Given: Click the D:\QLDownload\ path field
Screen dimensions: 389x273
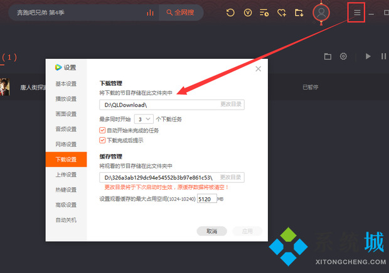Looking at the screenshot, I should pyautogui.click(x=172, y=105).
